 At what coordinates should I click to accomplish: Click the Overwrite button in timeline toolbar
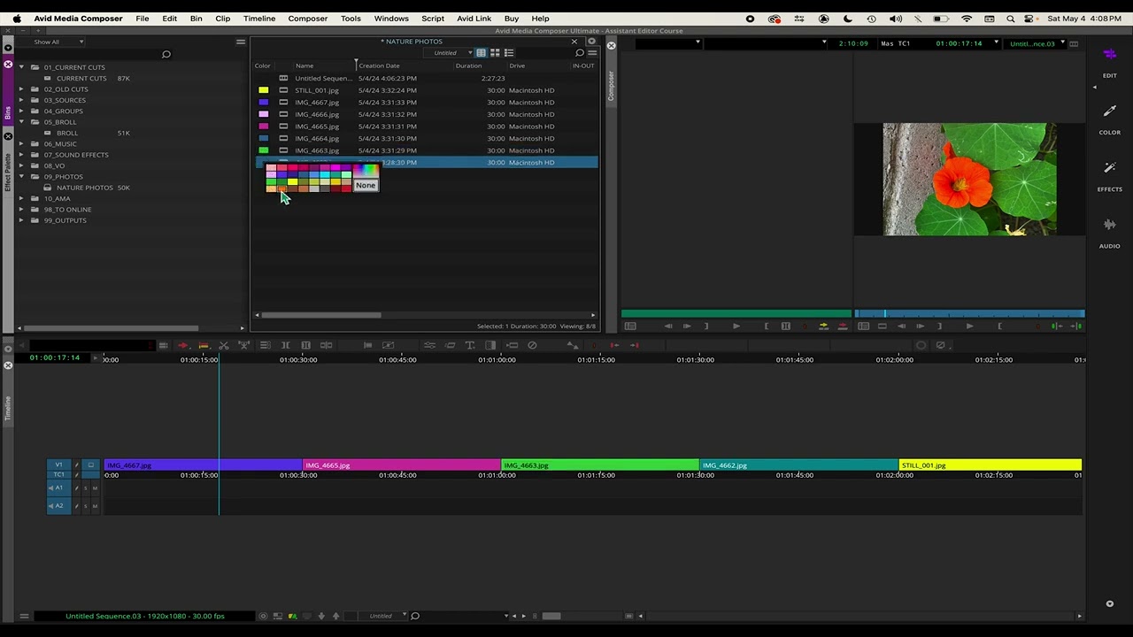coord(204,345)
